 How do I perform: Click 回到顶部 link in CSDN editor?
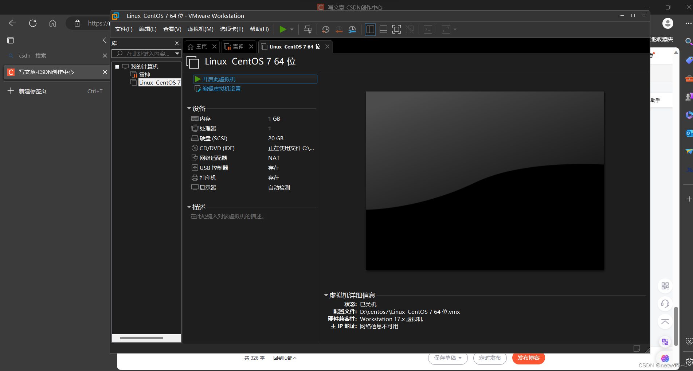point(285,358)
